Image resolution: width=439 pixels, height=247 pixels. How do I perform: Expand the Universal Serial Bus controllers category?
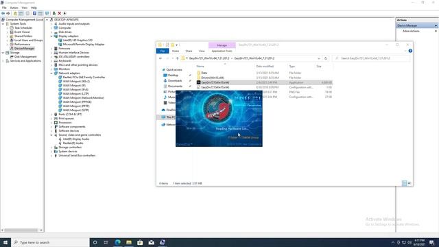pos(51,156)
